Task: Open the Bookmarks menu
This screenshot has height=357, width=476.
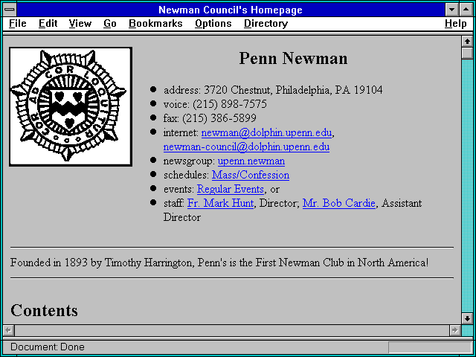Action: pyautogui.click(x=155, y=24)
